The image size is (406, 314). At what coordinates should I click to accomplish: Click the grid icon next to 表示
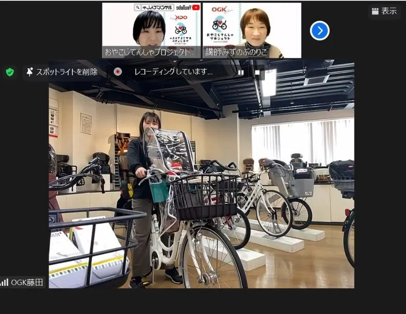click(x=375, y=11)
